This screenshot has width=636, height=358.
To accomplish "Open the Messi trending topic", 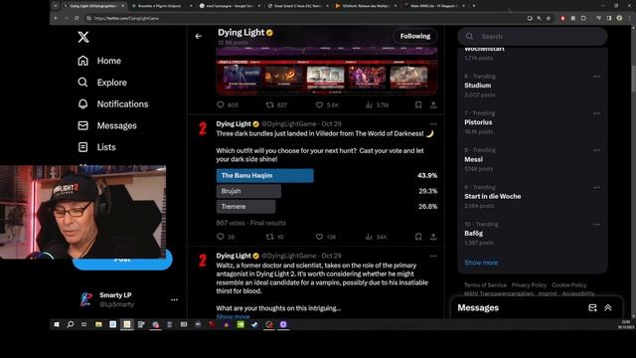I will coord(473,159).
